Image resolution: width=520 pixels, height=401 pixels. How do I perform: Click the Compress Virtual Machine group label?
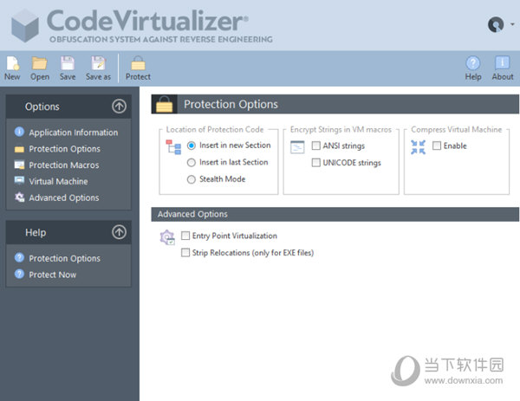(x=457, y=130)
